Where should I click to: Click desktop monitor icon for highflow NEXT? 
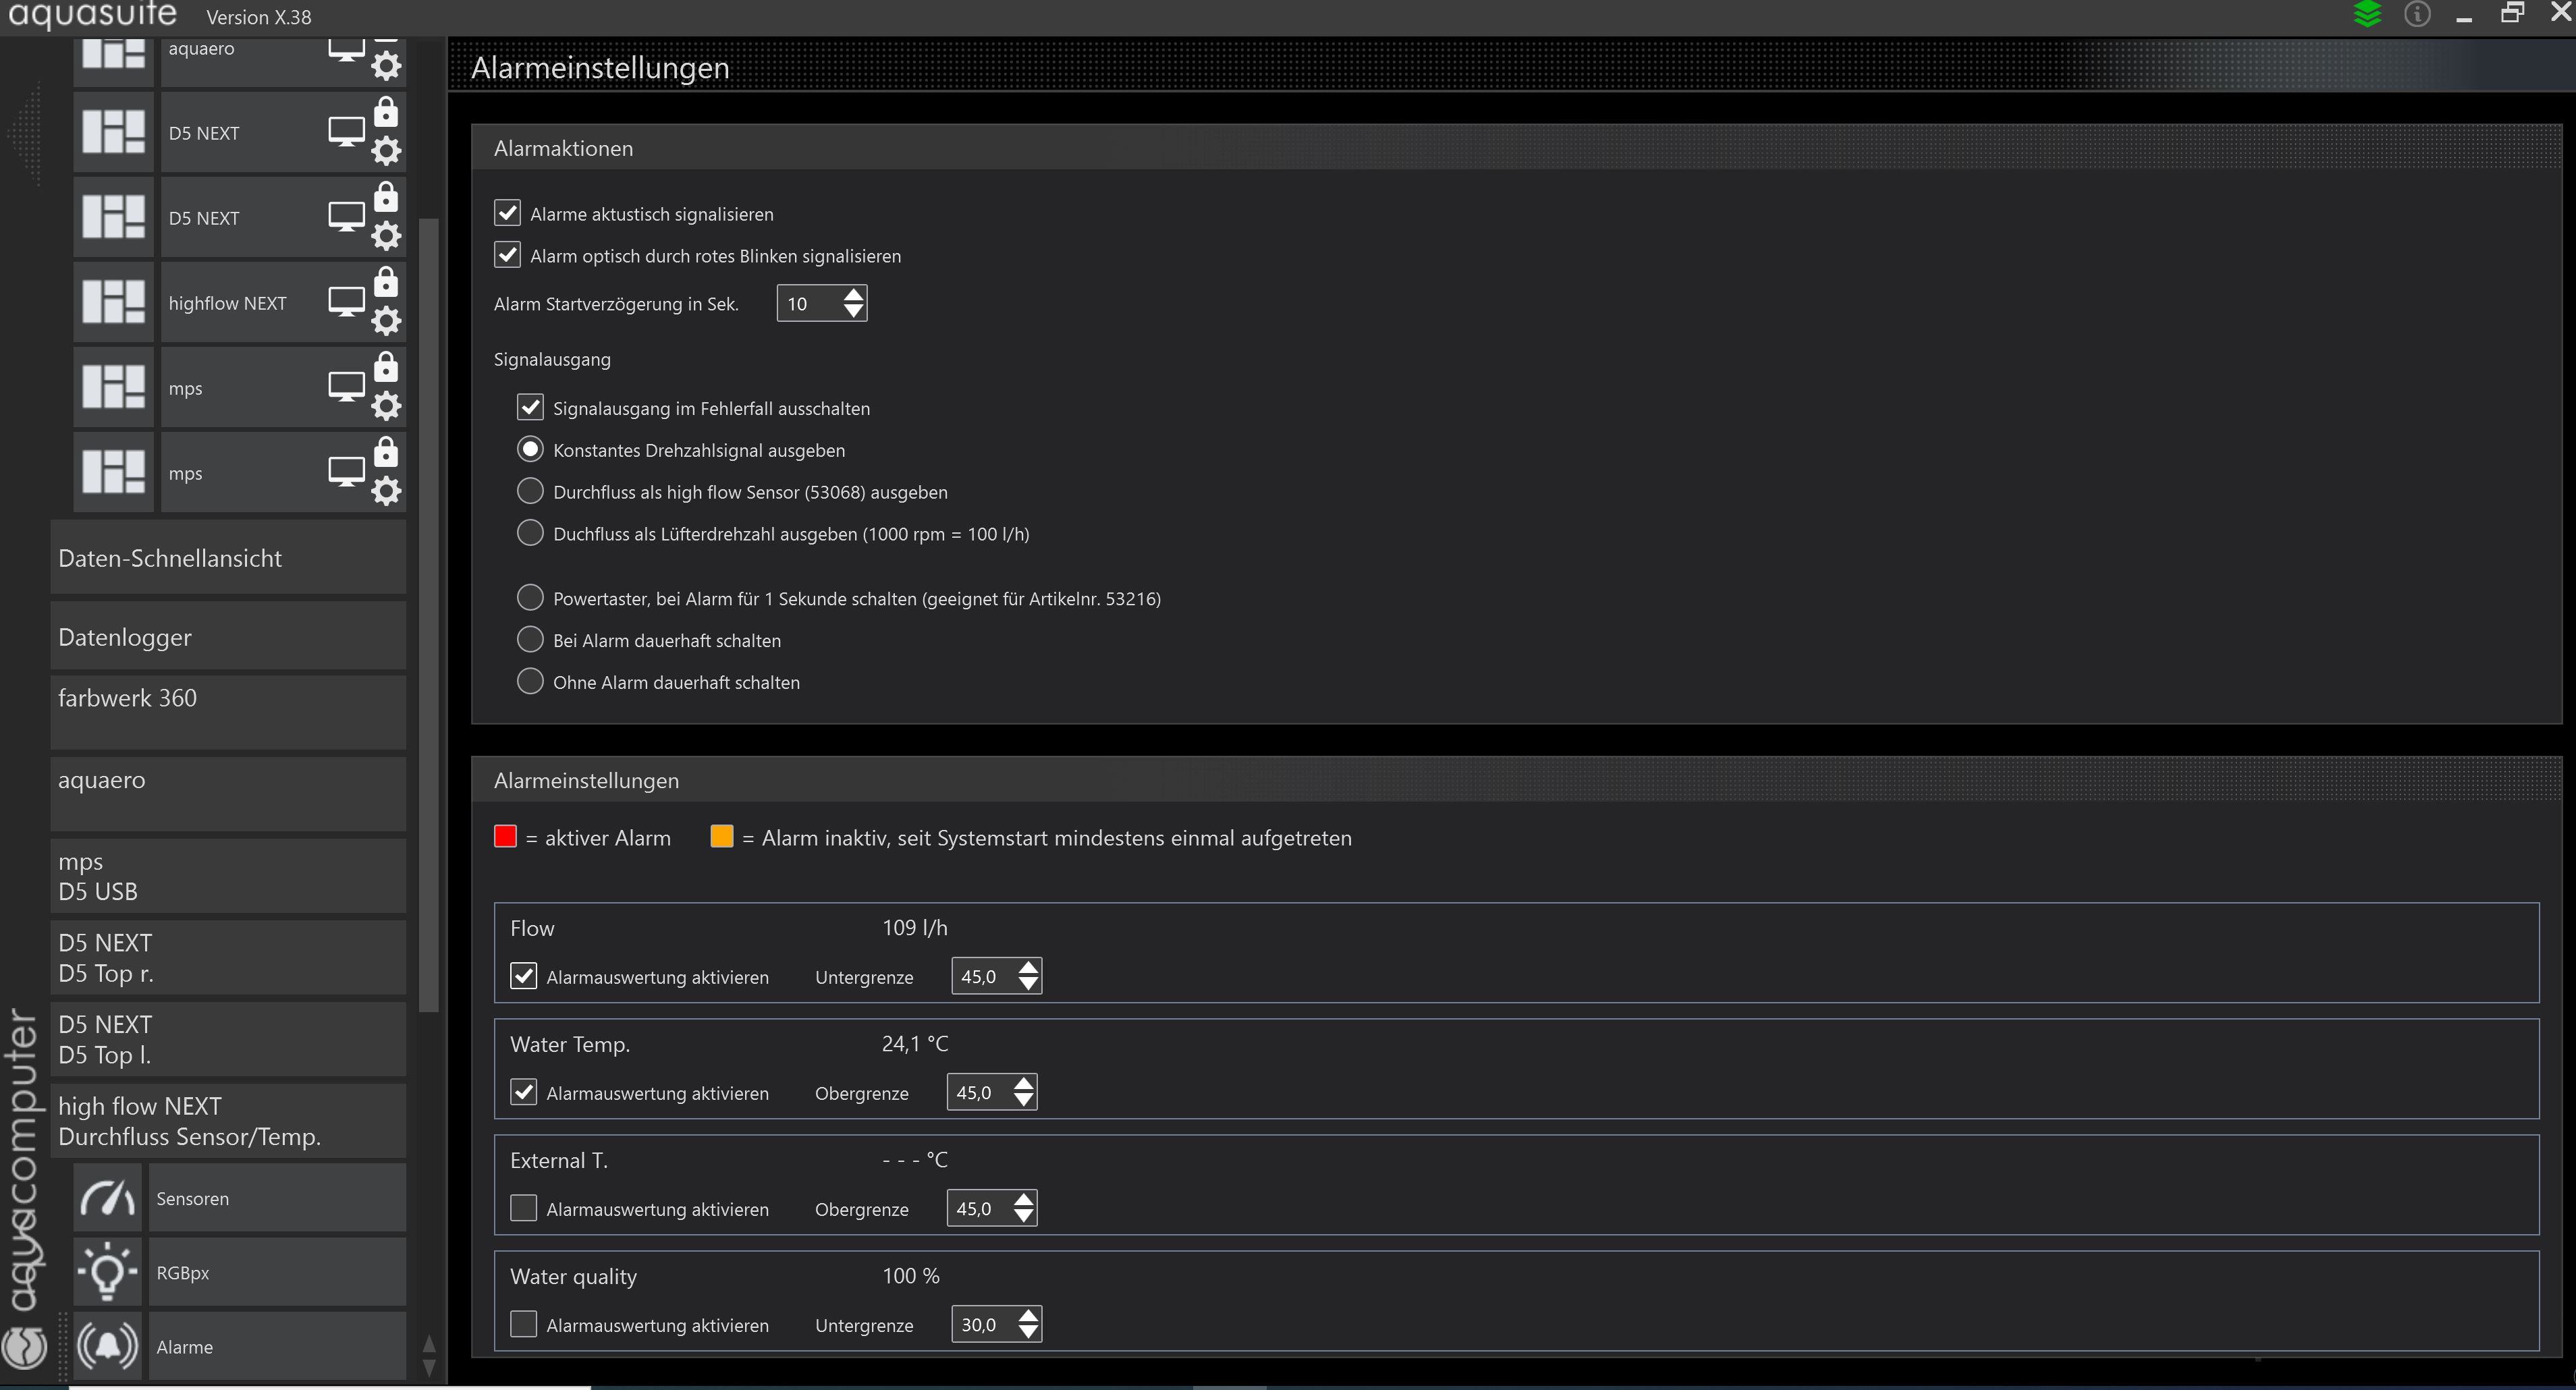coord(347,302)
